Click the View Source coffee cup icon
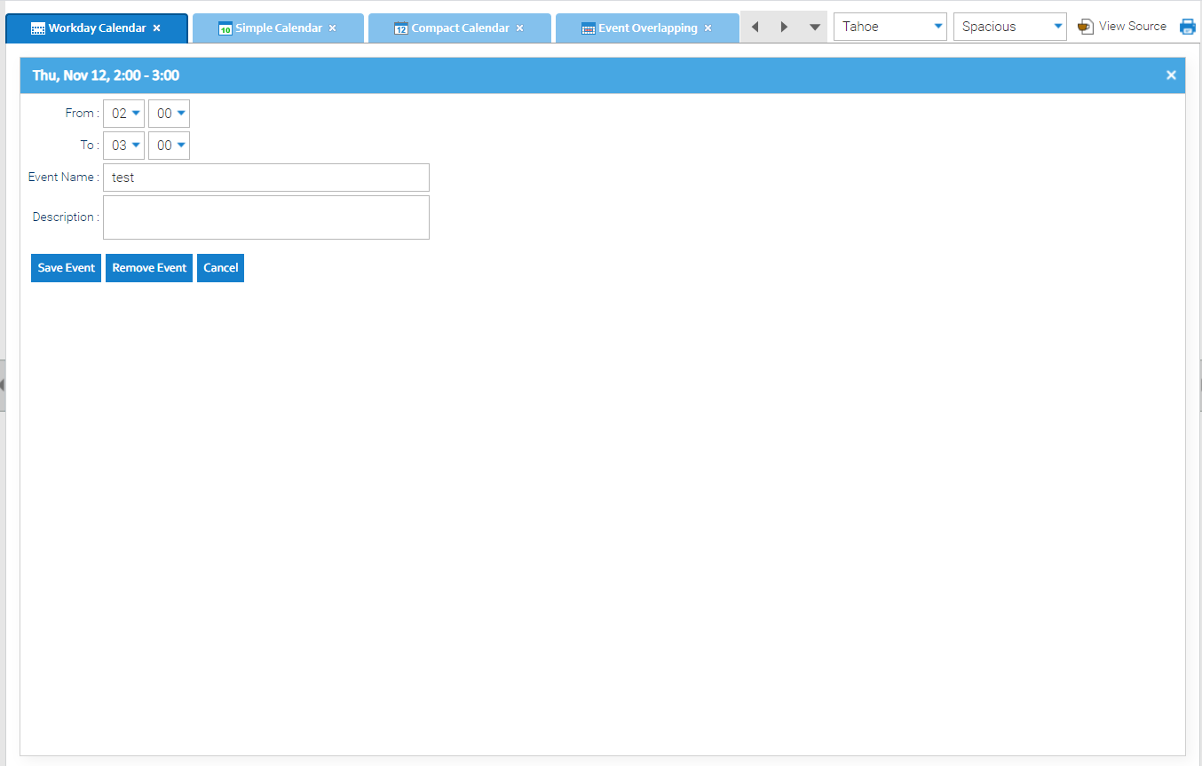1202x766 pixels. click(x=1085, y=27)
